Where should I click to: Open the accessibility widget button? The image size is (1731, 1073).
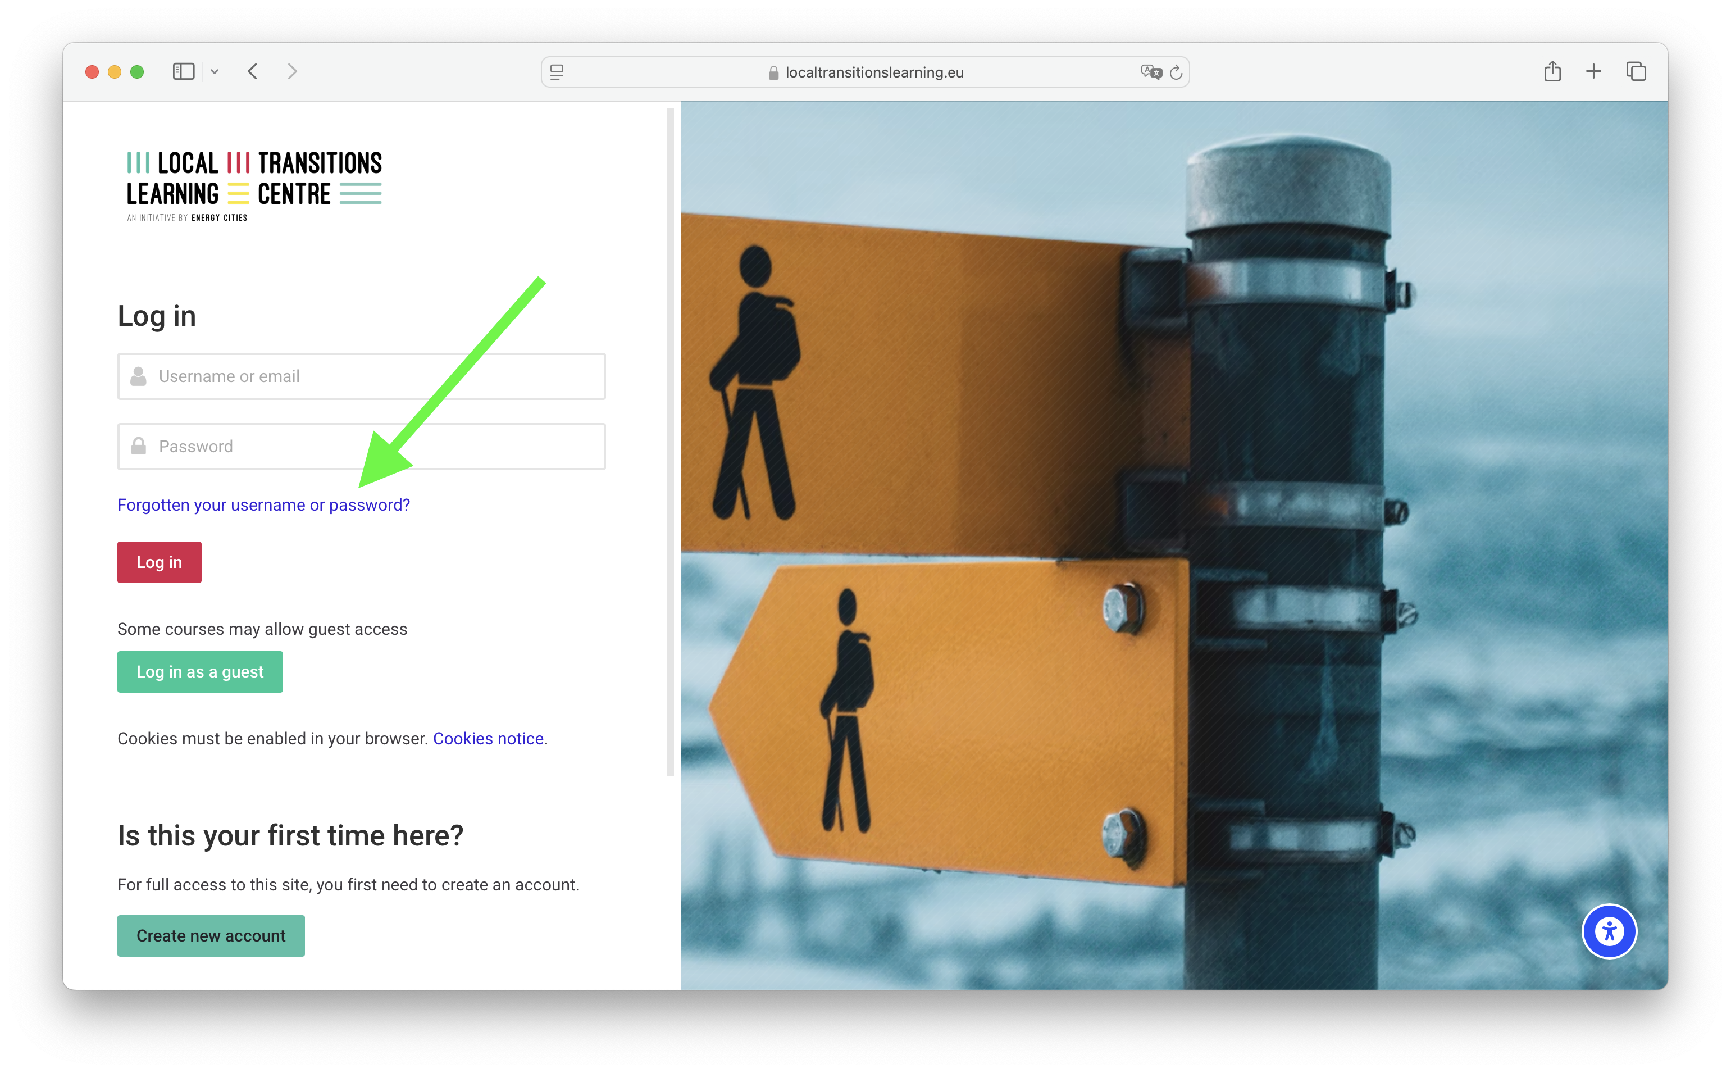tap(1609, 931)
